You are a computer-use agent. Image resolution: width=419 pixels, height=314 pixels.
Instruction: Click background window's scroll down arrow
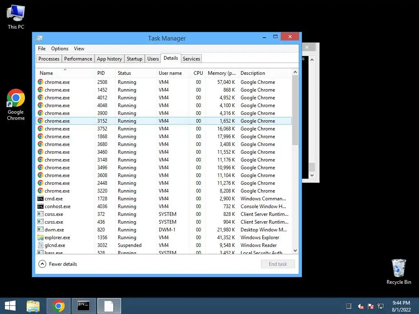tap(312, 175)
